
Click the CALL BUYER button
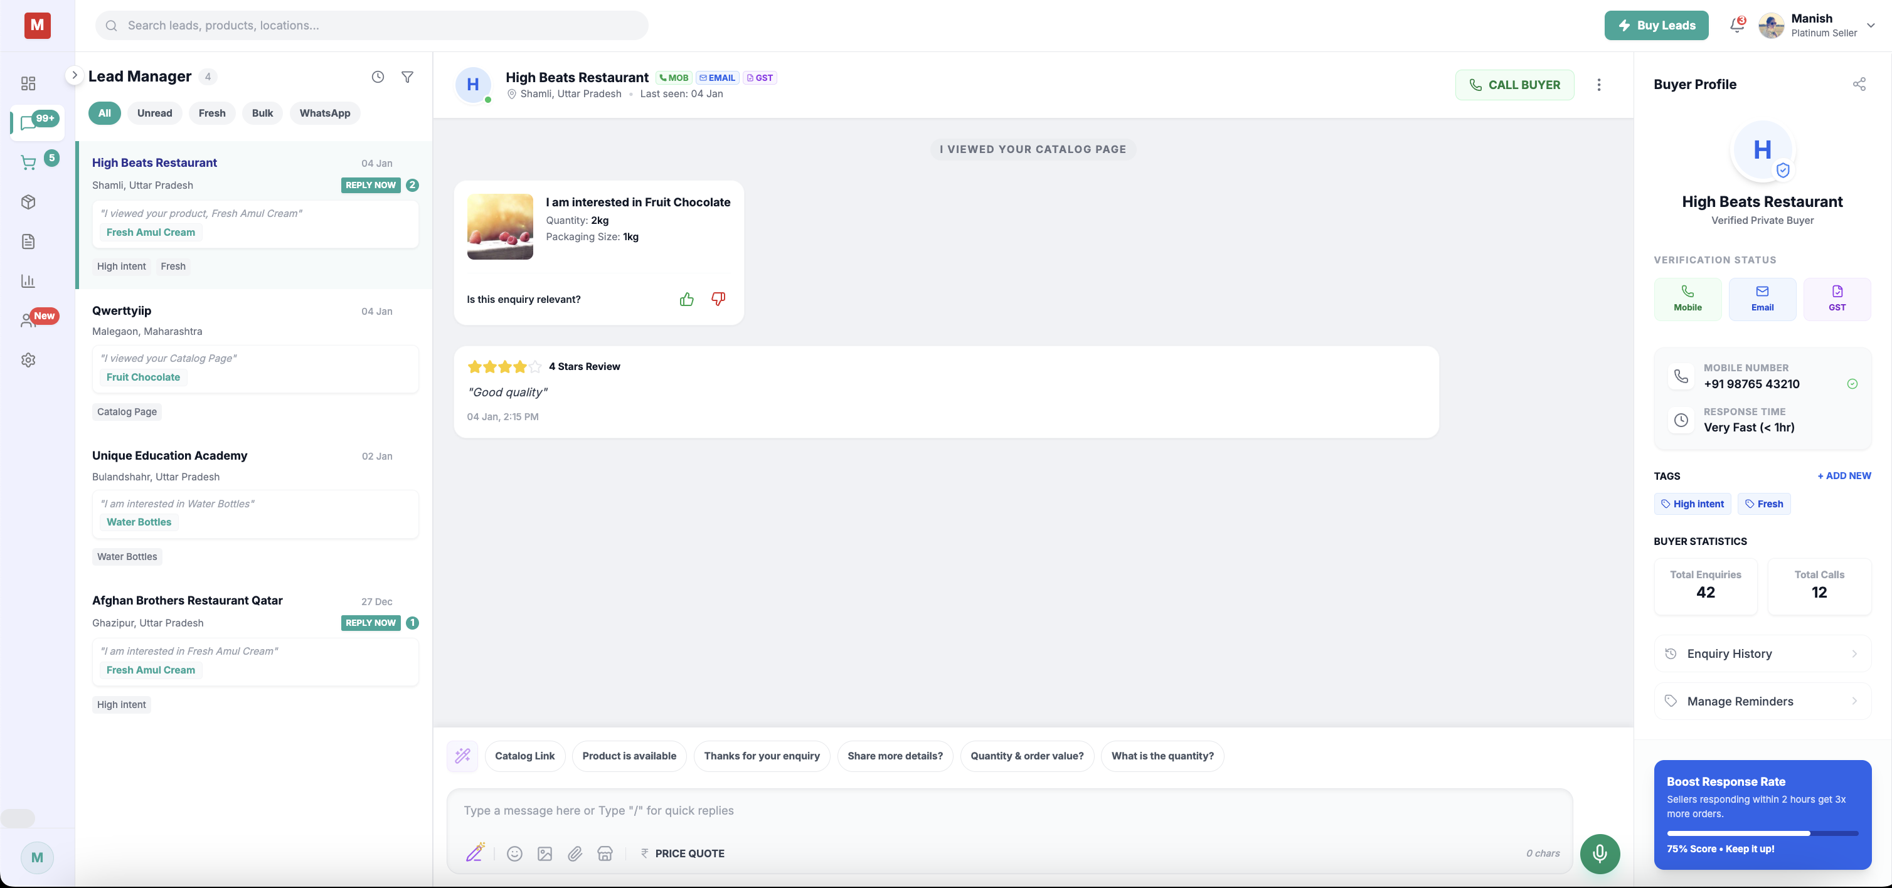(1514, 85)
